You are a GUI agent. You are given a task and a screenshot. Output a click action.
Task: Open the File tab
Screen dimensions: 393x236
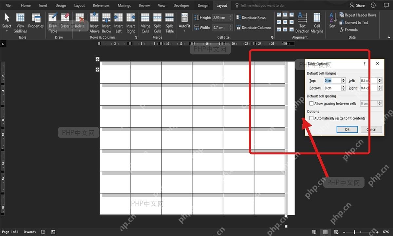(8, 6)
